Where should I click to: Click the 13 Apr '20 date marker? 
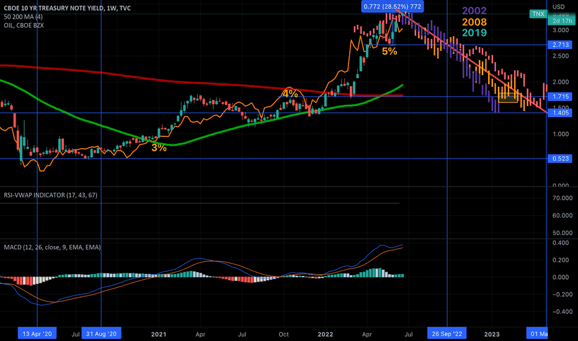(37, 334)
